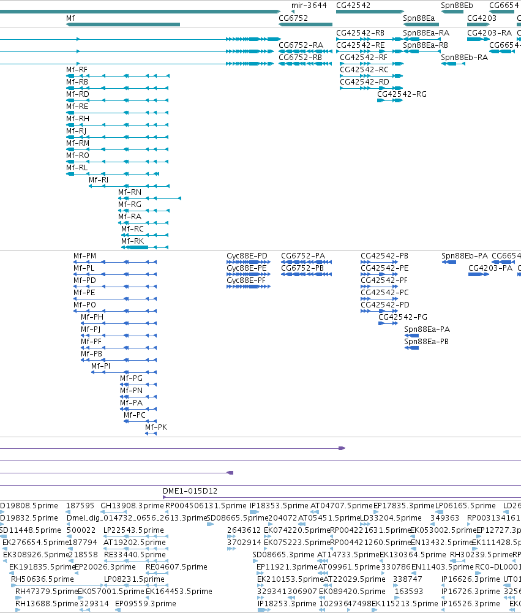Select the CG42542-PF protein
Image resolution: width=521 pixels, height=613 pixels.
click(380, 287)
